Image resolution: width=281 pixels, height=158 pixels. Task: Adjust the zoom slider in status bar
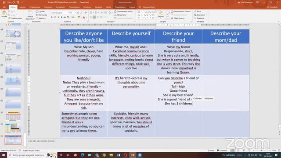(261, 151)
